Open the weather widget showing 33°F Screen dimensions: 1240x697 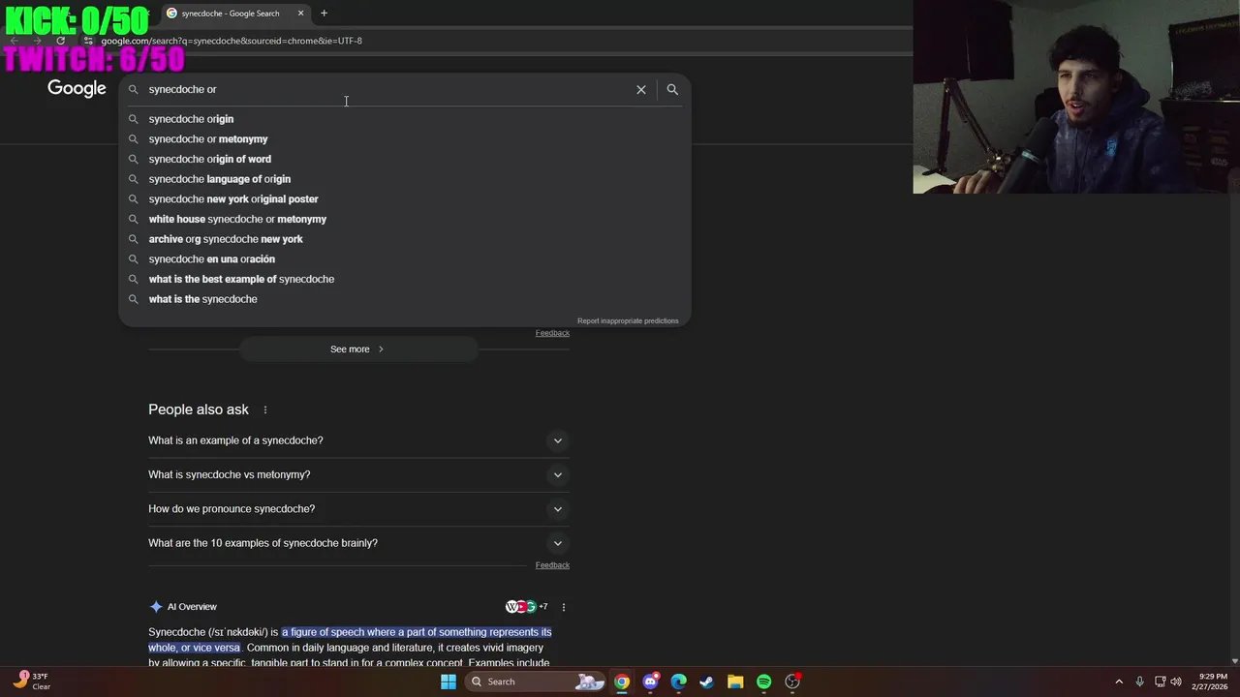click(31, 682)
